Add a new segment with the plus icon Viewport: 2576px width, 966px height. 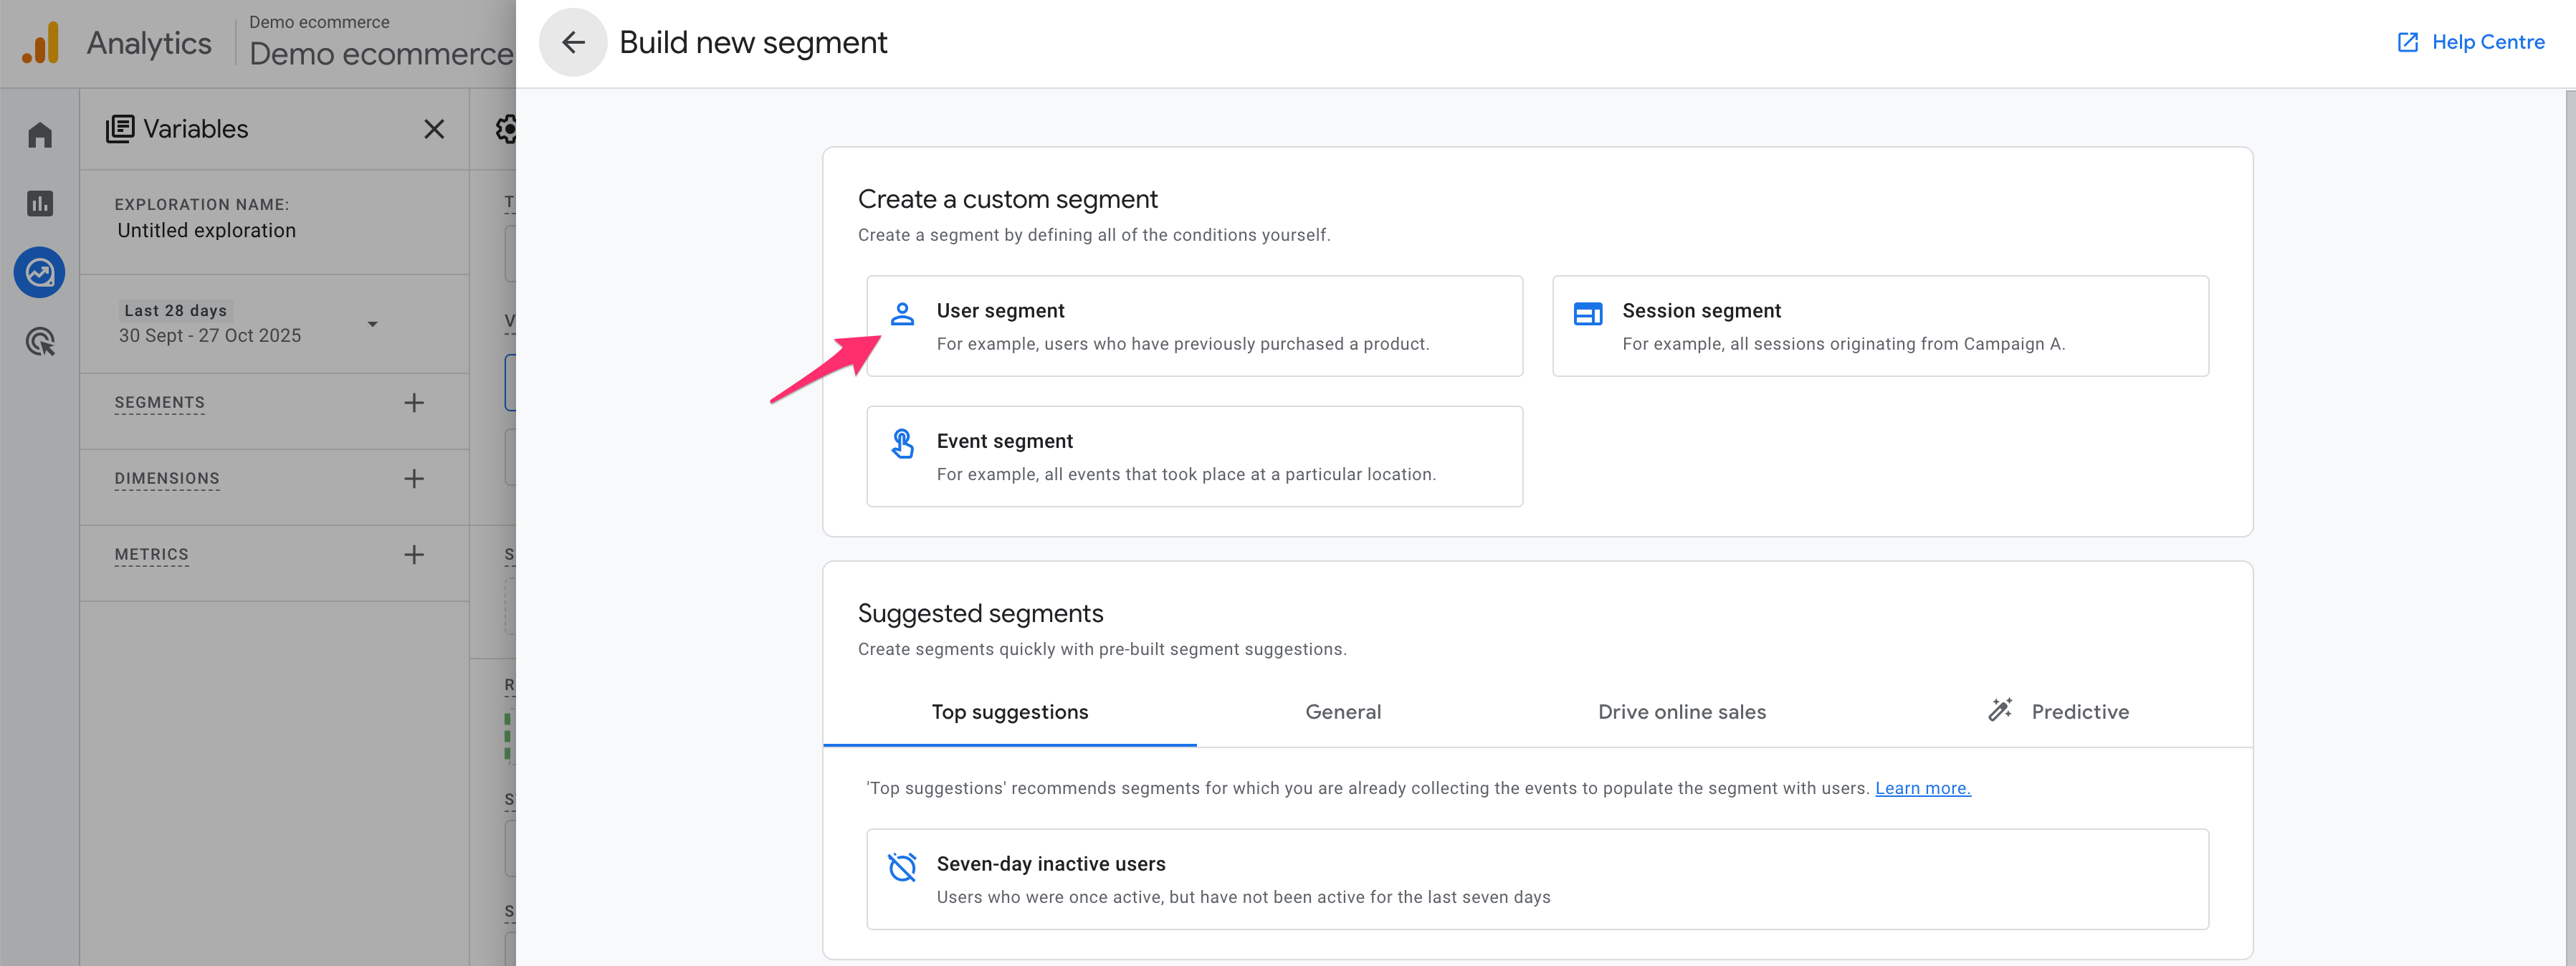coord(413,403)
